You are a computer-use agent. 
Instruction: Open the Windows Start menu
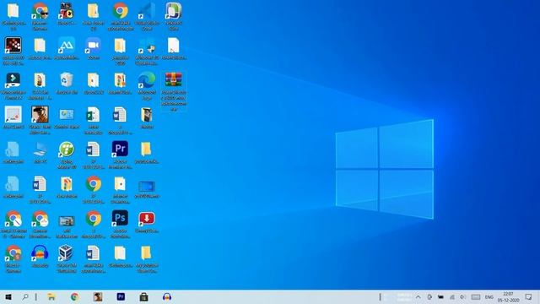[x=8, y=296]
